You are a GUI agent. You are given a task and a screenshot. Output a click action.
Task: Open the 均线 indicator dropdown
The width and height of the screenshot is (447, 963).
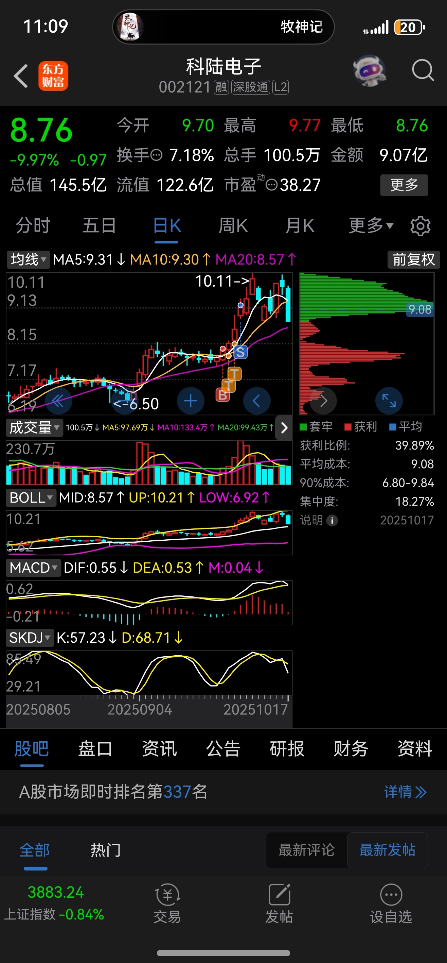tap(28, 259)
